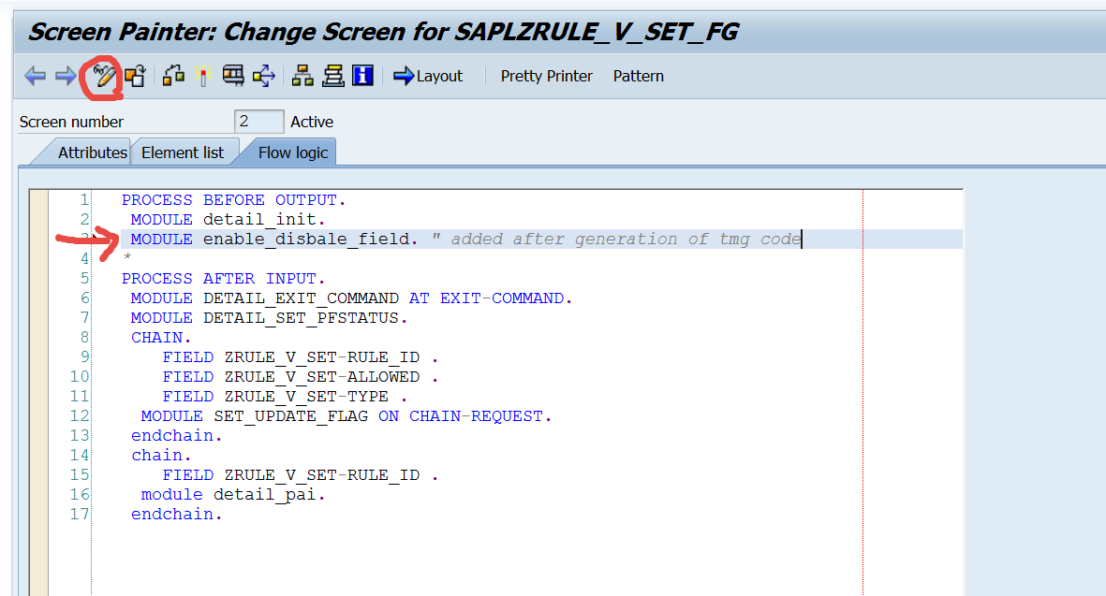The height and width of the screenshot is (596, 1106).
Task: Click the SET_UPDATE_FLAG module line
Action: (346, 417)
